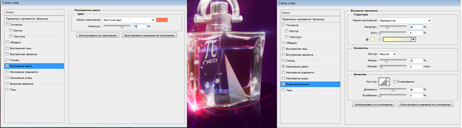
Task: Click the orange color overlay swatch
Action: click(162, 20)
